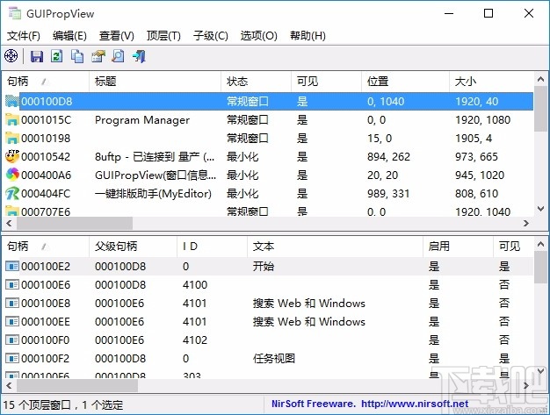Screen dimensions: 550x415
Task: Click the control icon of child 000100E8
Action: point(12,304)
